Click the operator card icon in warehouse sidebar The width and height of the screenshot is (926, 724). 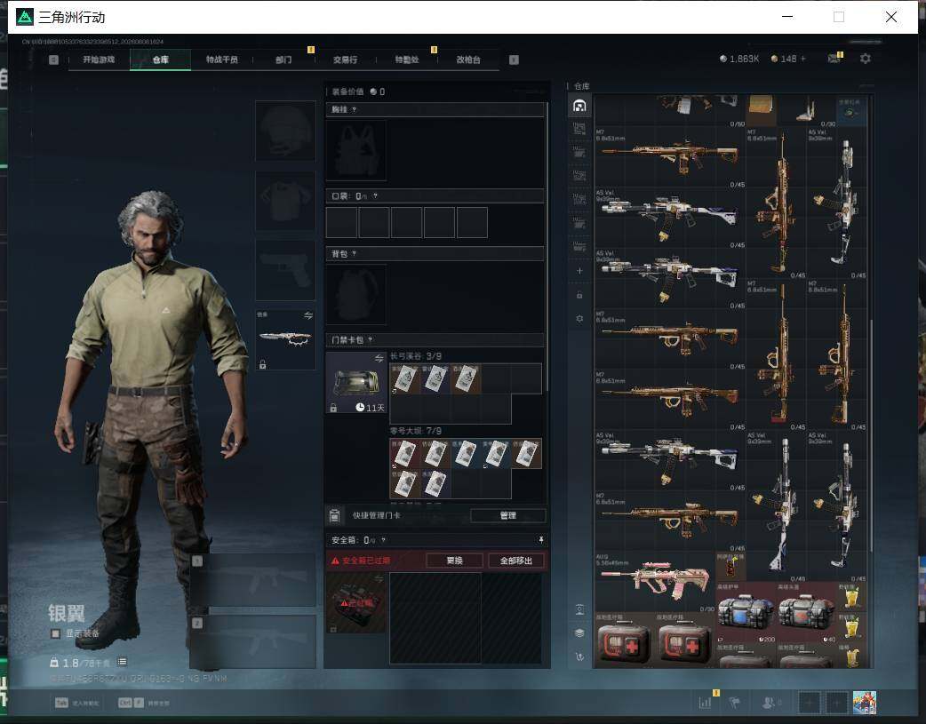point(579,609)
